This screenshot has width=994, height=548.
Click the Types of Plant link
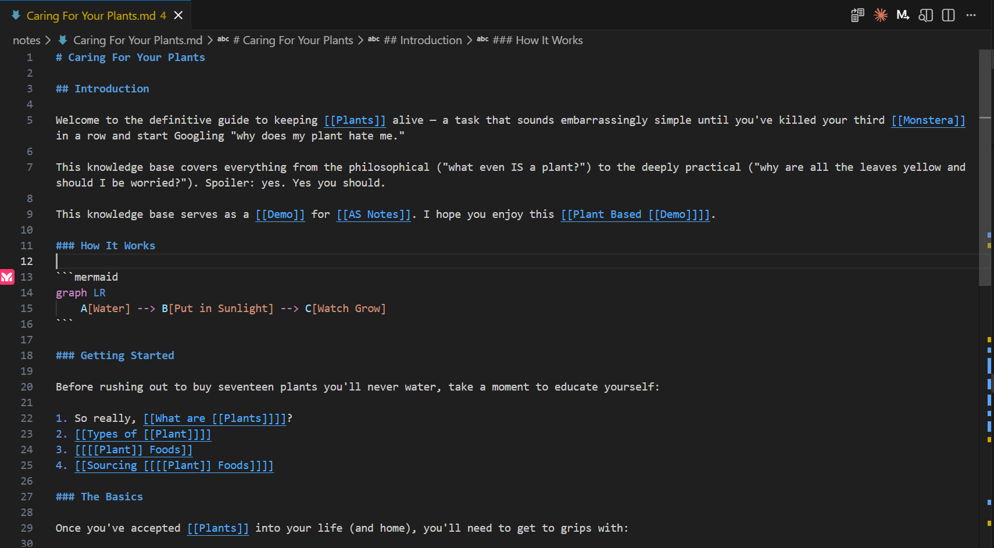point(142,434)
